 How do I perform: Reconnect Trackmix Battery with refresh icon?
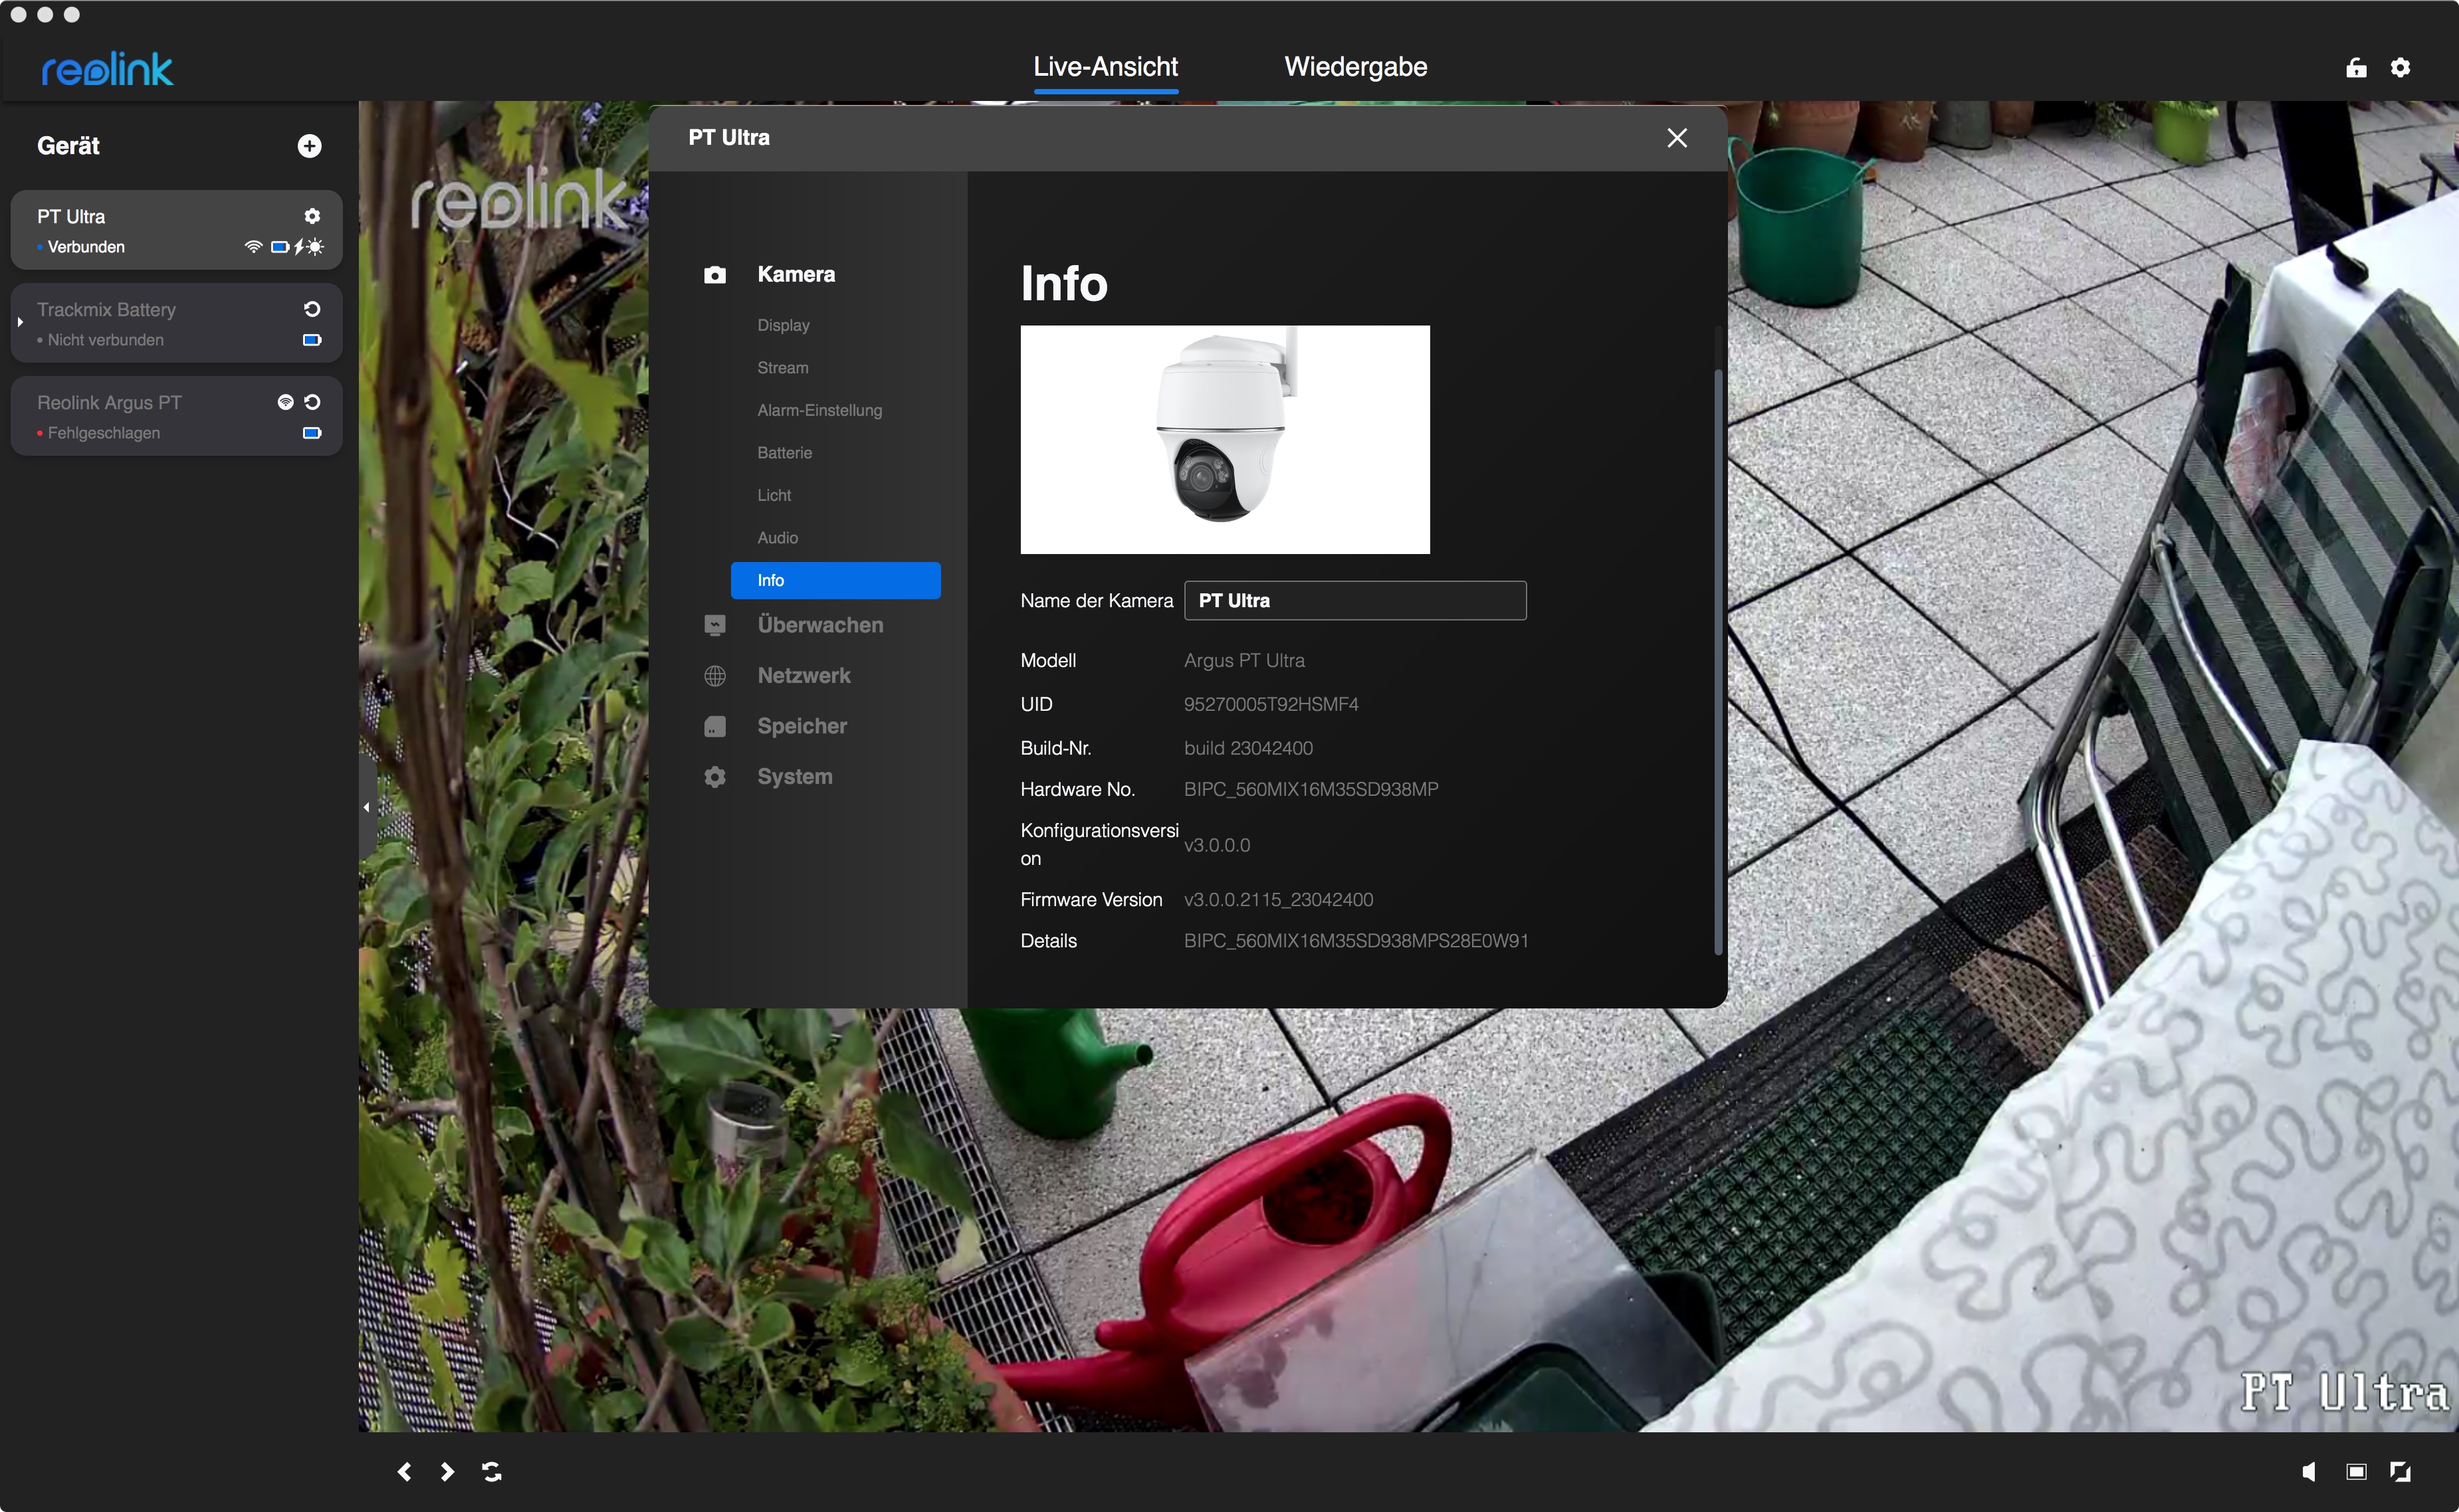(312, 309)
